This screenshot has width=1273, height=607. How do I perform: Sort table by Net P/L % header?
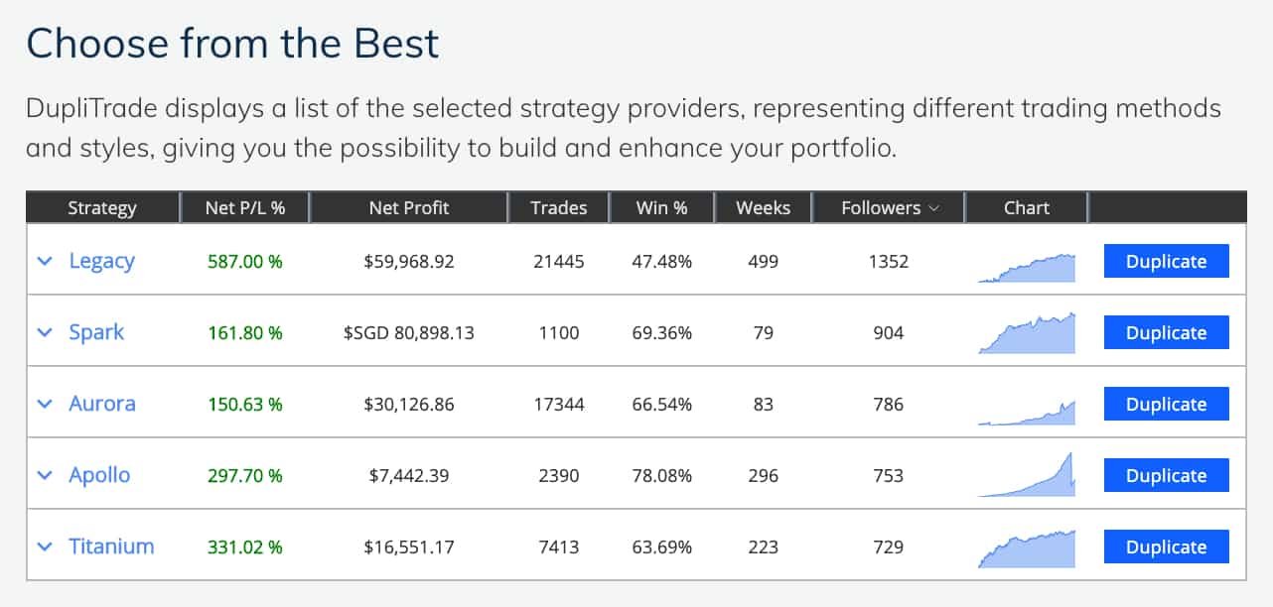coord(245,208)
